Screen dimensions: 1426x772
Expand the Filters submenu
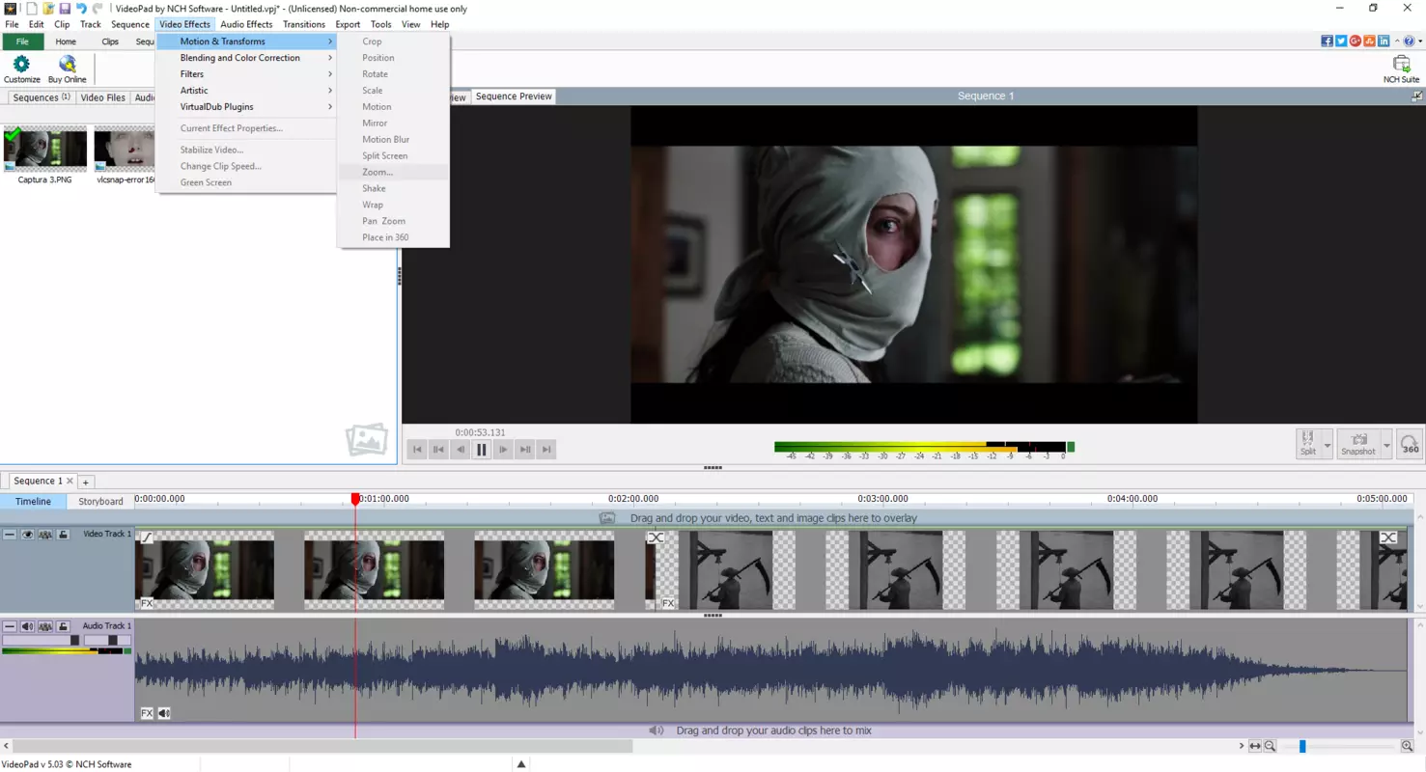(246, 74)
